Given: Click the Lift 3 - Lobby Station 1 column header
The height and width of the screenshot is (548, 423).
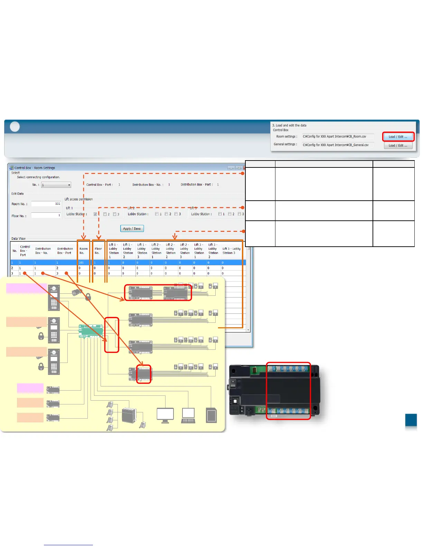Looking at the screenshot, I should point(199,251).
